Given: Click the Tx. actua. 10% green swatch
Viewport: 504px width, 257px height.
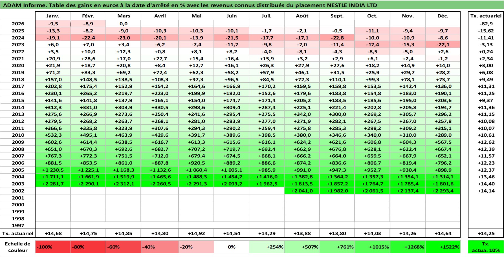Looking at the screenshot, I should (x=486, y=247).
